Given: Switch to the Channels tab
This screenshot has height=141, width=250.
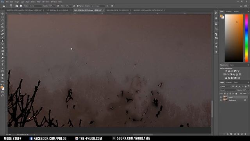Looking at the screenshot, I should 229,82.
